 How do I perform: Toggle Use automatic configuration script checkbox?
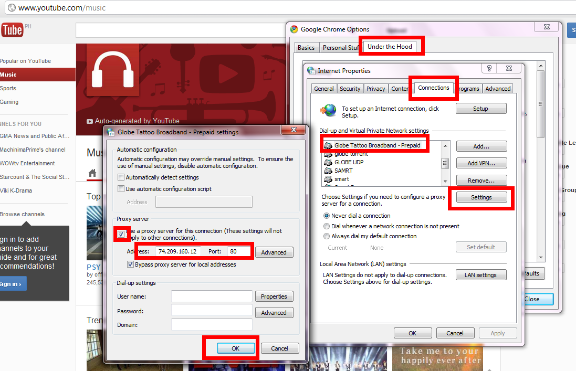click(x=121, y=188)
